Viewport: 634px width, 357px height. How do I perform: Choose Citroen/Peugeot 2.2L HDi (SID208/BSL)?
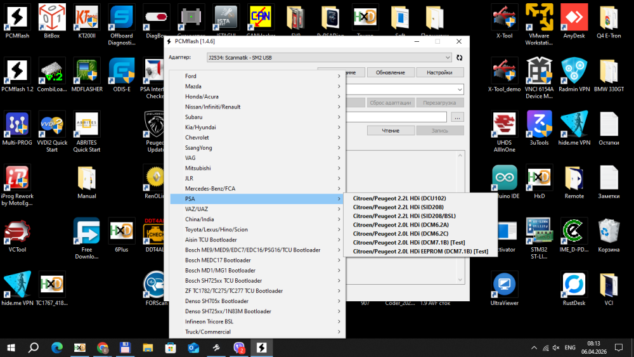point(420,216)
